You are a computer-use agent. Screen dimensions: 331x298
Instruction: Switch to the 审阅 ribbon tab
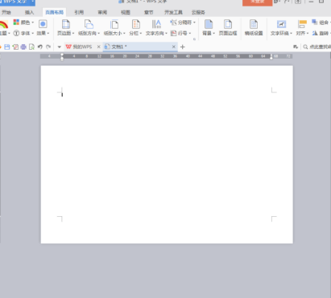click(102, 12)
